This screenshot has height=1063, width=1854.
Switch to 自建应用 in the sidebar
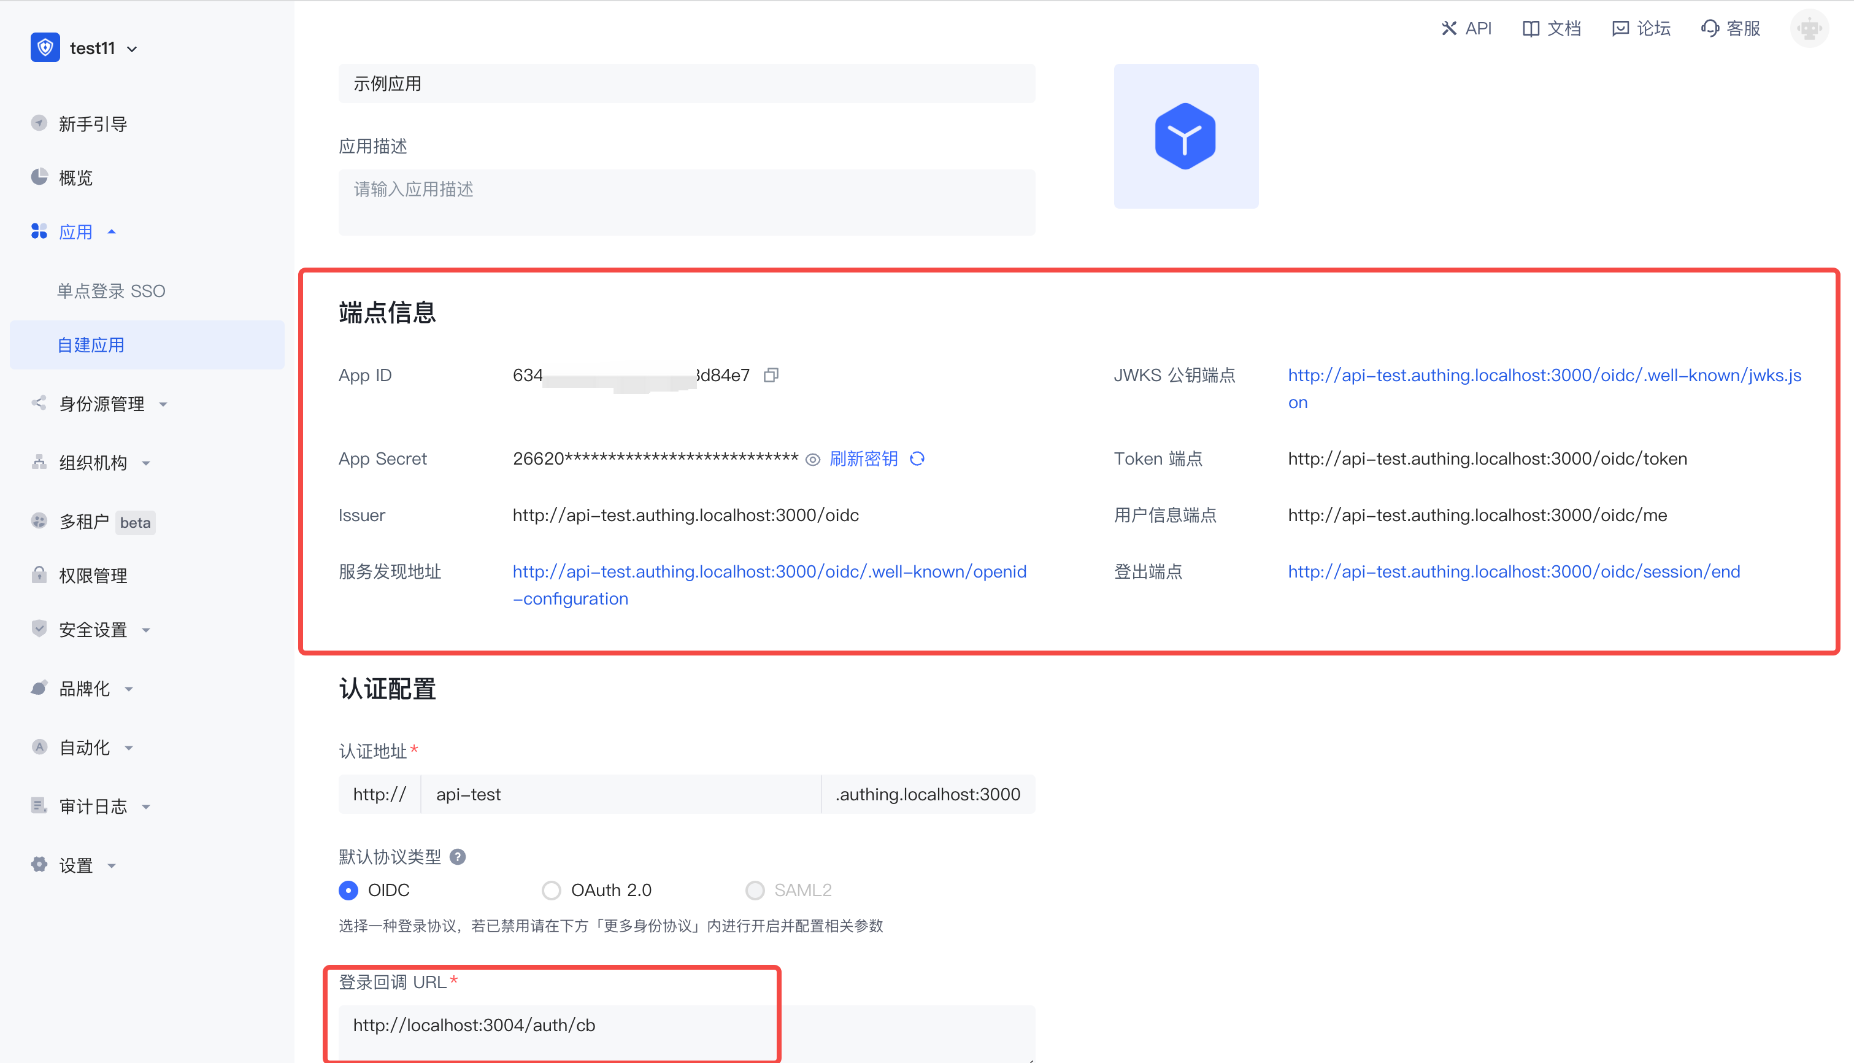(x=90, y=344)
